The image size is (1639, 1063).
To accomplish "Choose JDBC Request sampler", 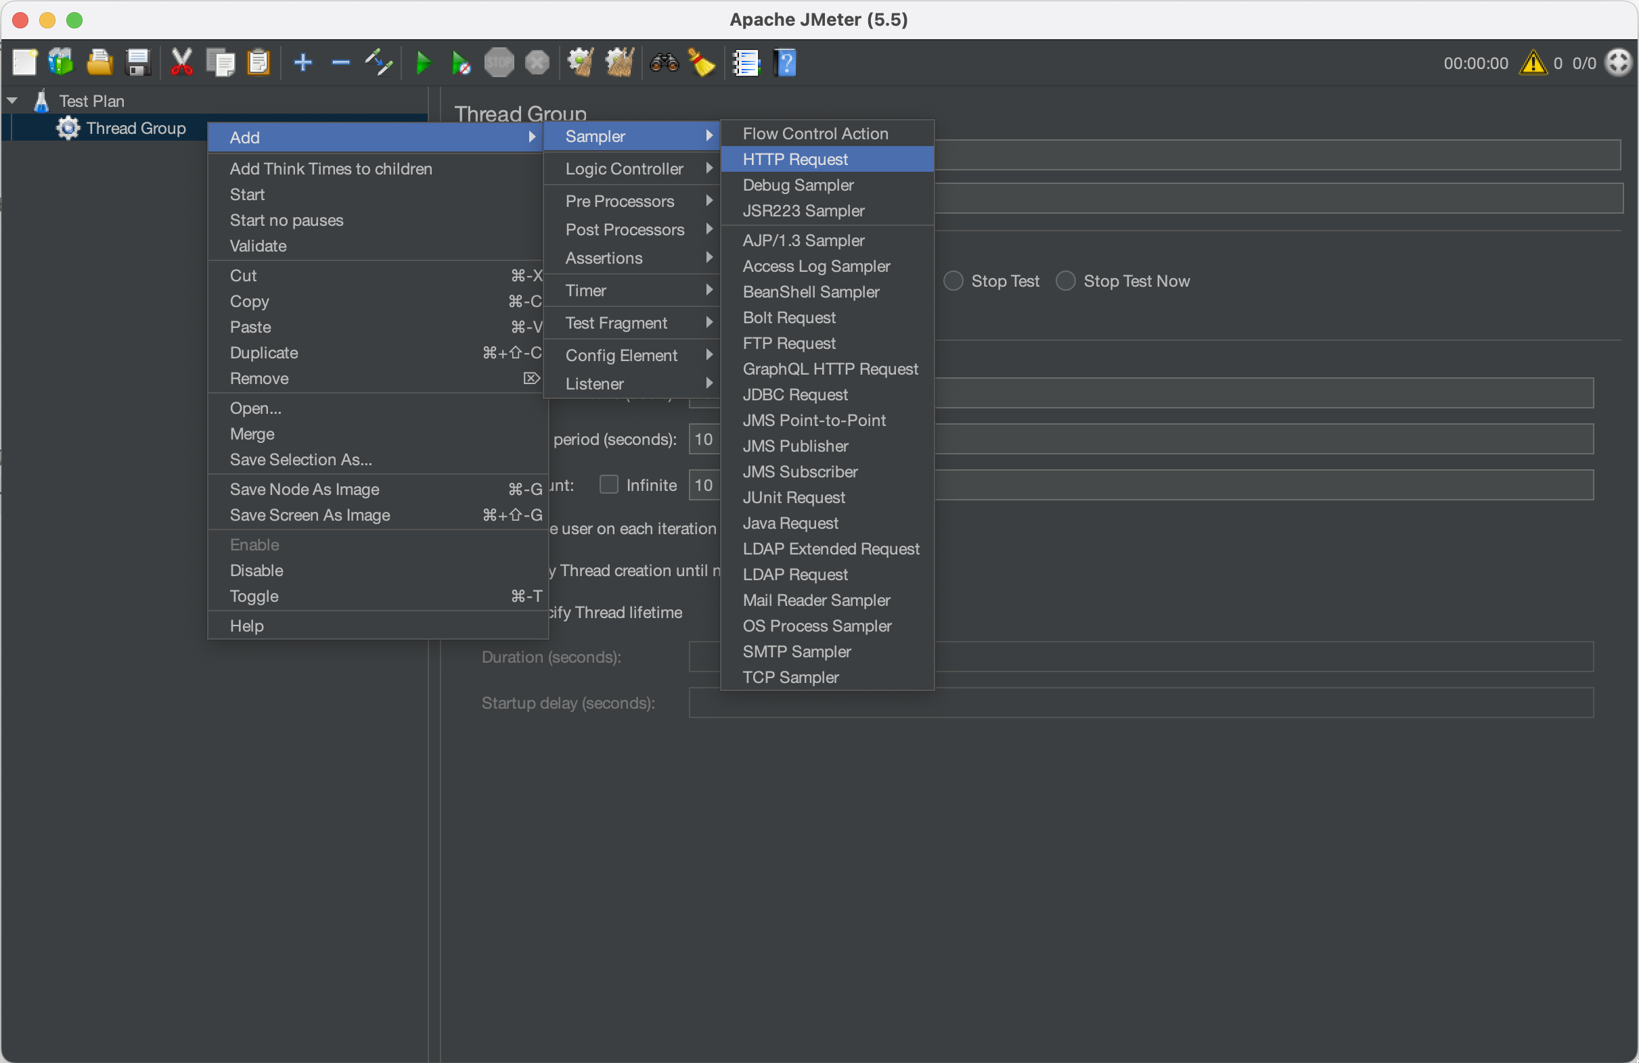I will [827, 394].
